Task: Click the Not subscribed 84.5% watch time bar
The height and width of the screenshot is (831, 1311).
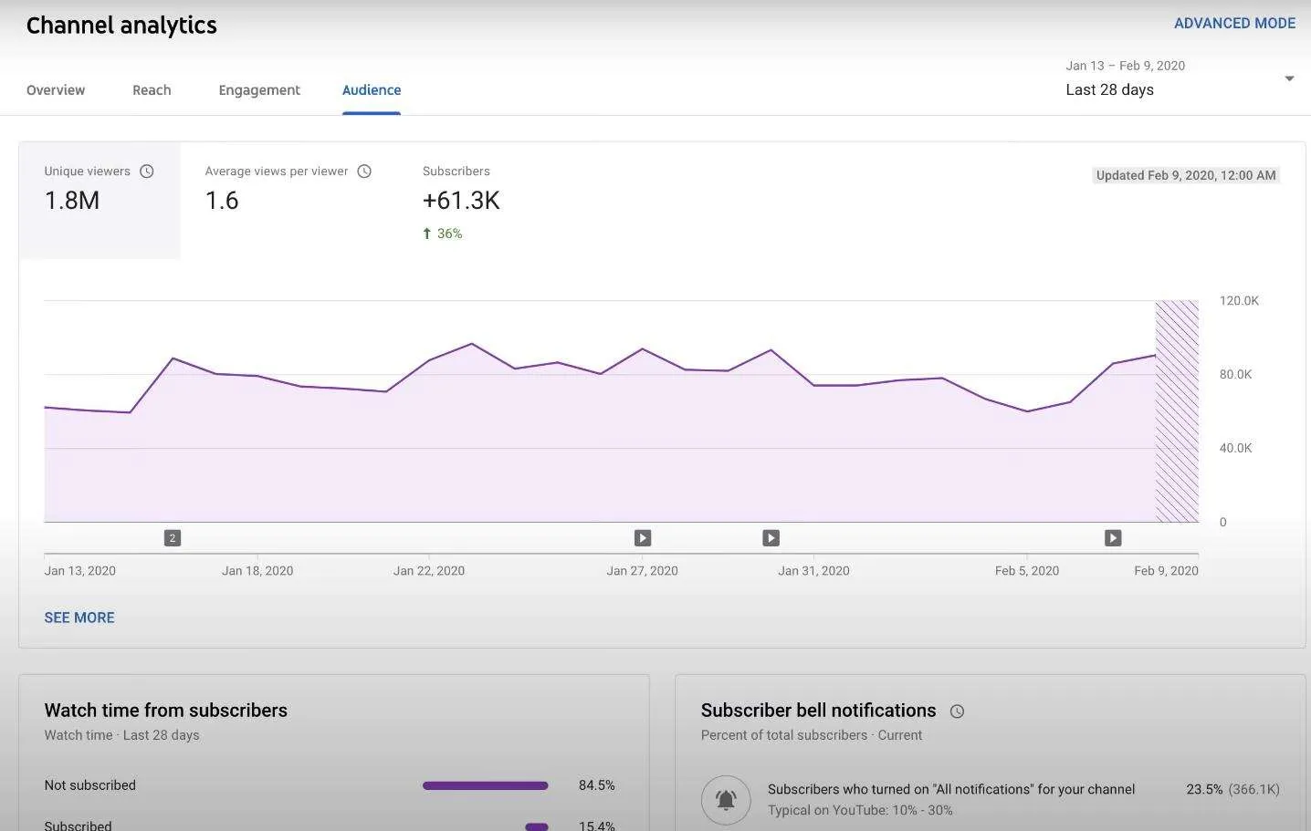Action: (486, 785)
